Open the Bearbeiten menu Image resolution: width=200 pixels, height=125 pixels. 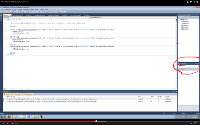coord(8,9)
